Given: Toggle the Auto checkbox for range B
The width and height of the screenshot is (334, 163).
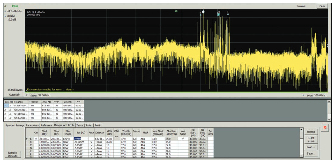Looking at the screenshot, I should click(x=91, y=142).
